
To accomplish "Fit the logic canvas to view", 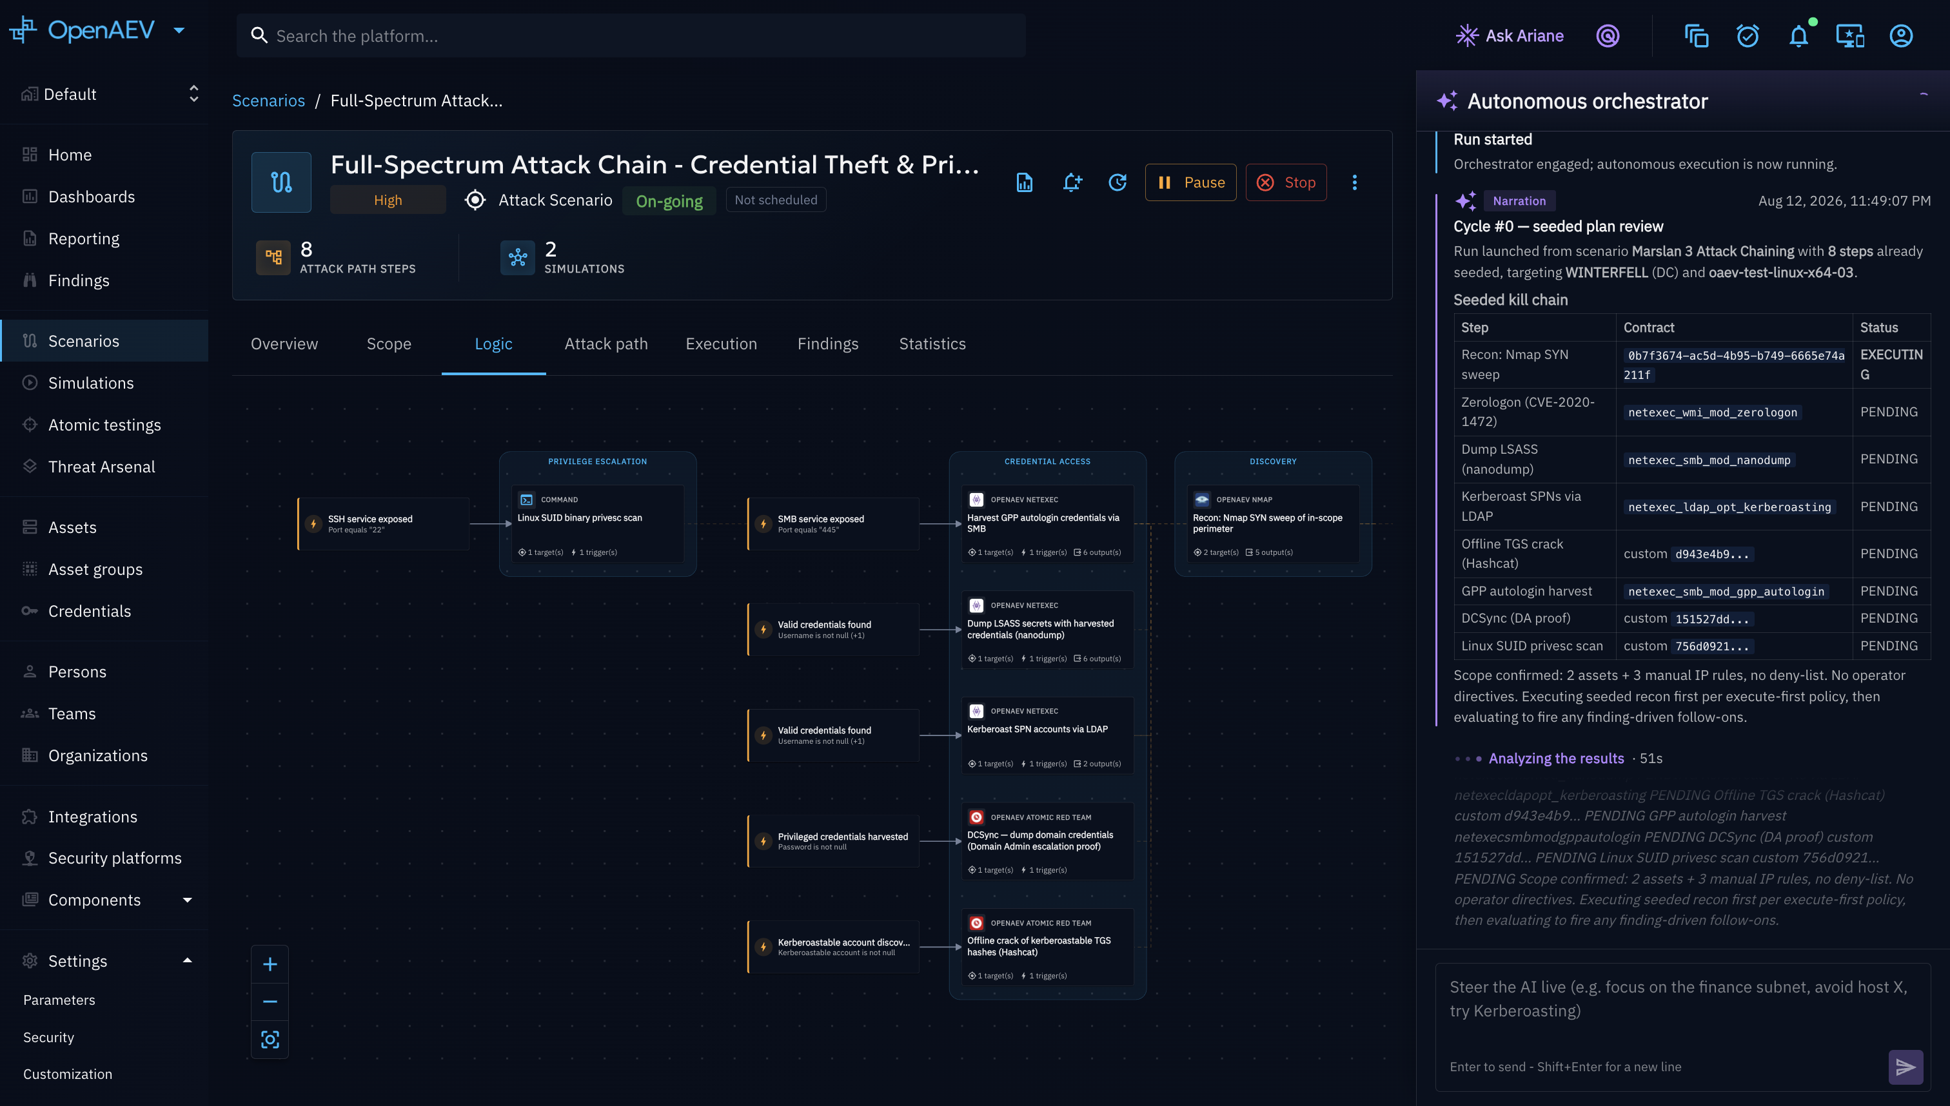I will point(270,1039).
